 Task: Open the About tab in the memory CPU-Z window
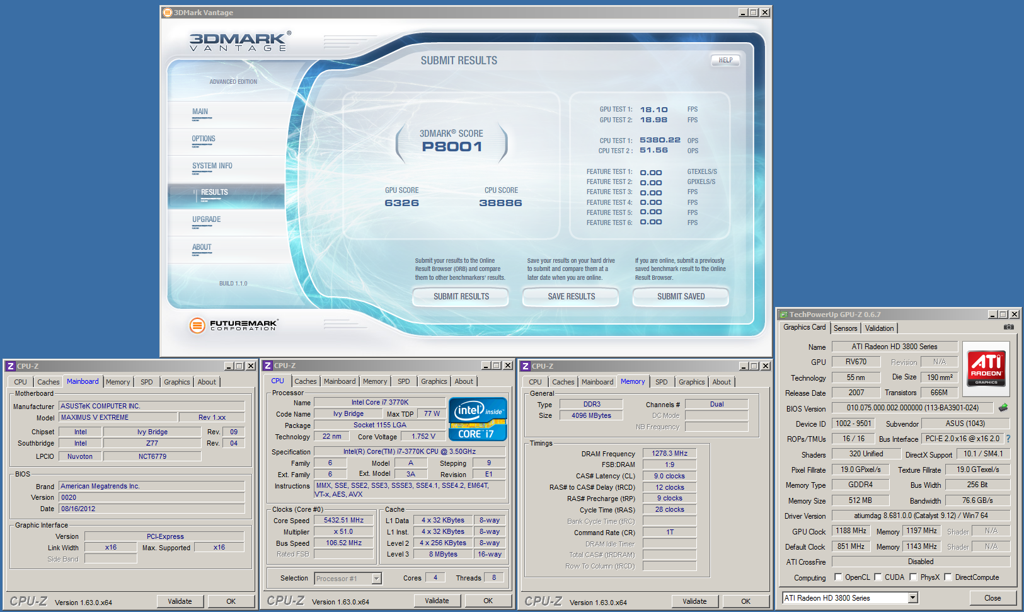pos(722,382)
